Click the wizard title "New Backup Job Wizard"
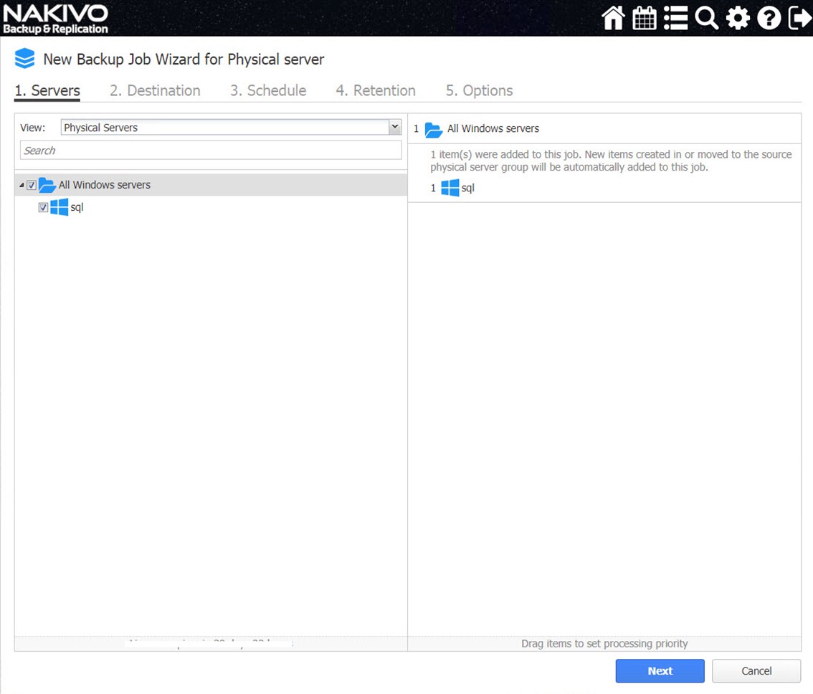813x694 pixels. [184, 59]
